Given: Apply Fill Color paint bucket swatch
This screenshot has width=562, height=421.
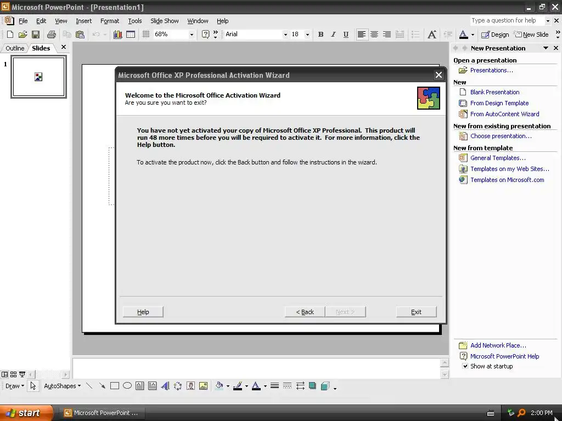Looking at the screenshot, I should [219, 385].
